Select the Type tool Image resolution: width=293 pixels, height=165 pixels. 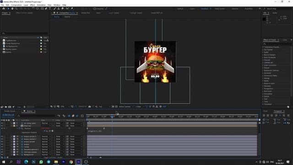click(x=50, y=9)
